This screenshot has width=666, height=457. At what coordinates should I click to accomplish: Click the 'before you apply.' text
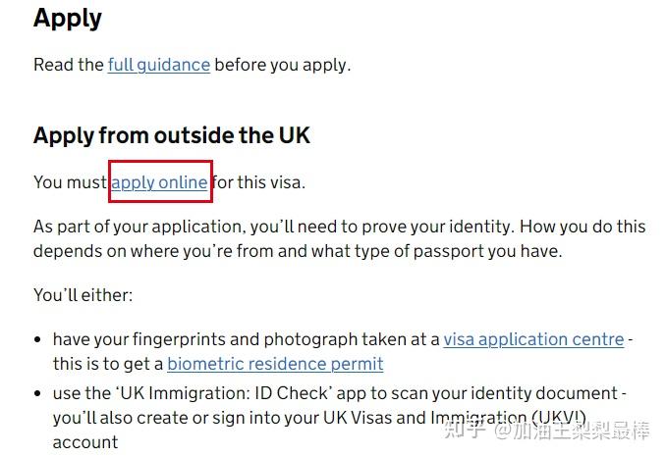(282, 65)
